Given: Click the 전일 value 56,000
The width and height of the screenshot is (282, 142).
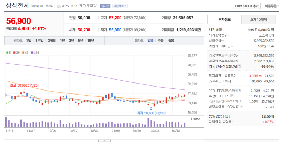Looking at the screenshot, I should (84, 18).
